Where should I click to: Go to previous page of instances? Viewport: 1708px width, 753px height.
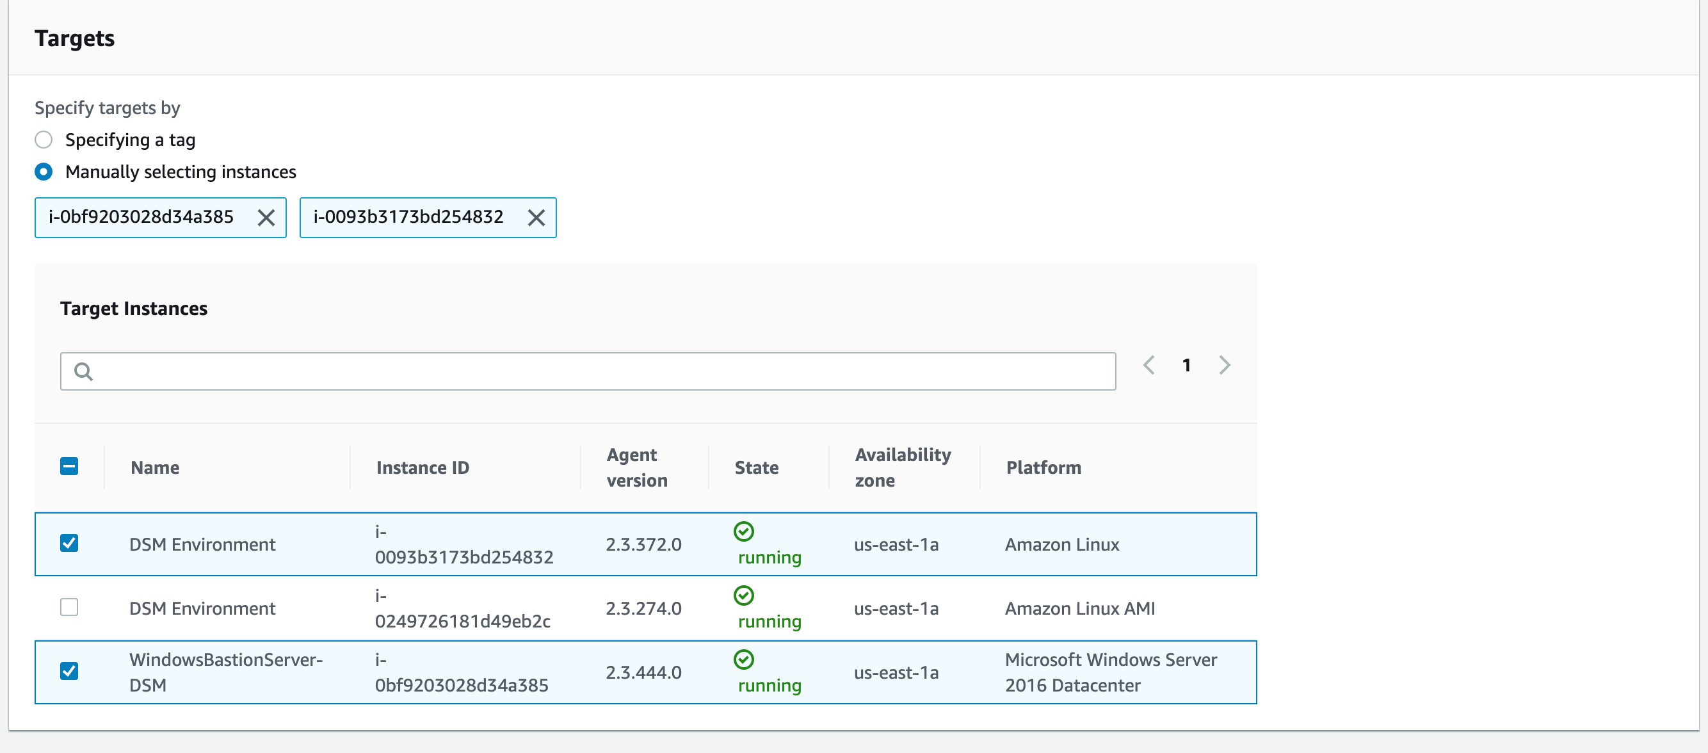(1149, 365)
